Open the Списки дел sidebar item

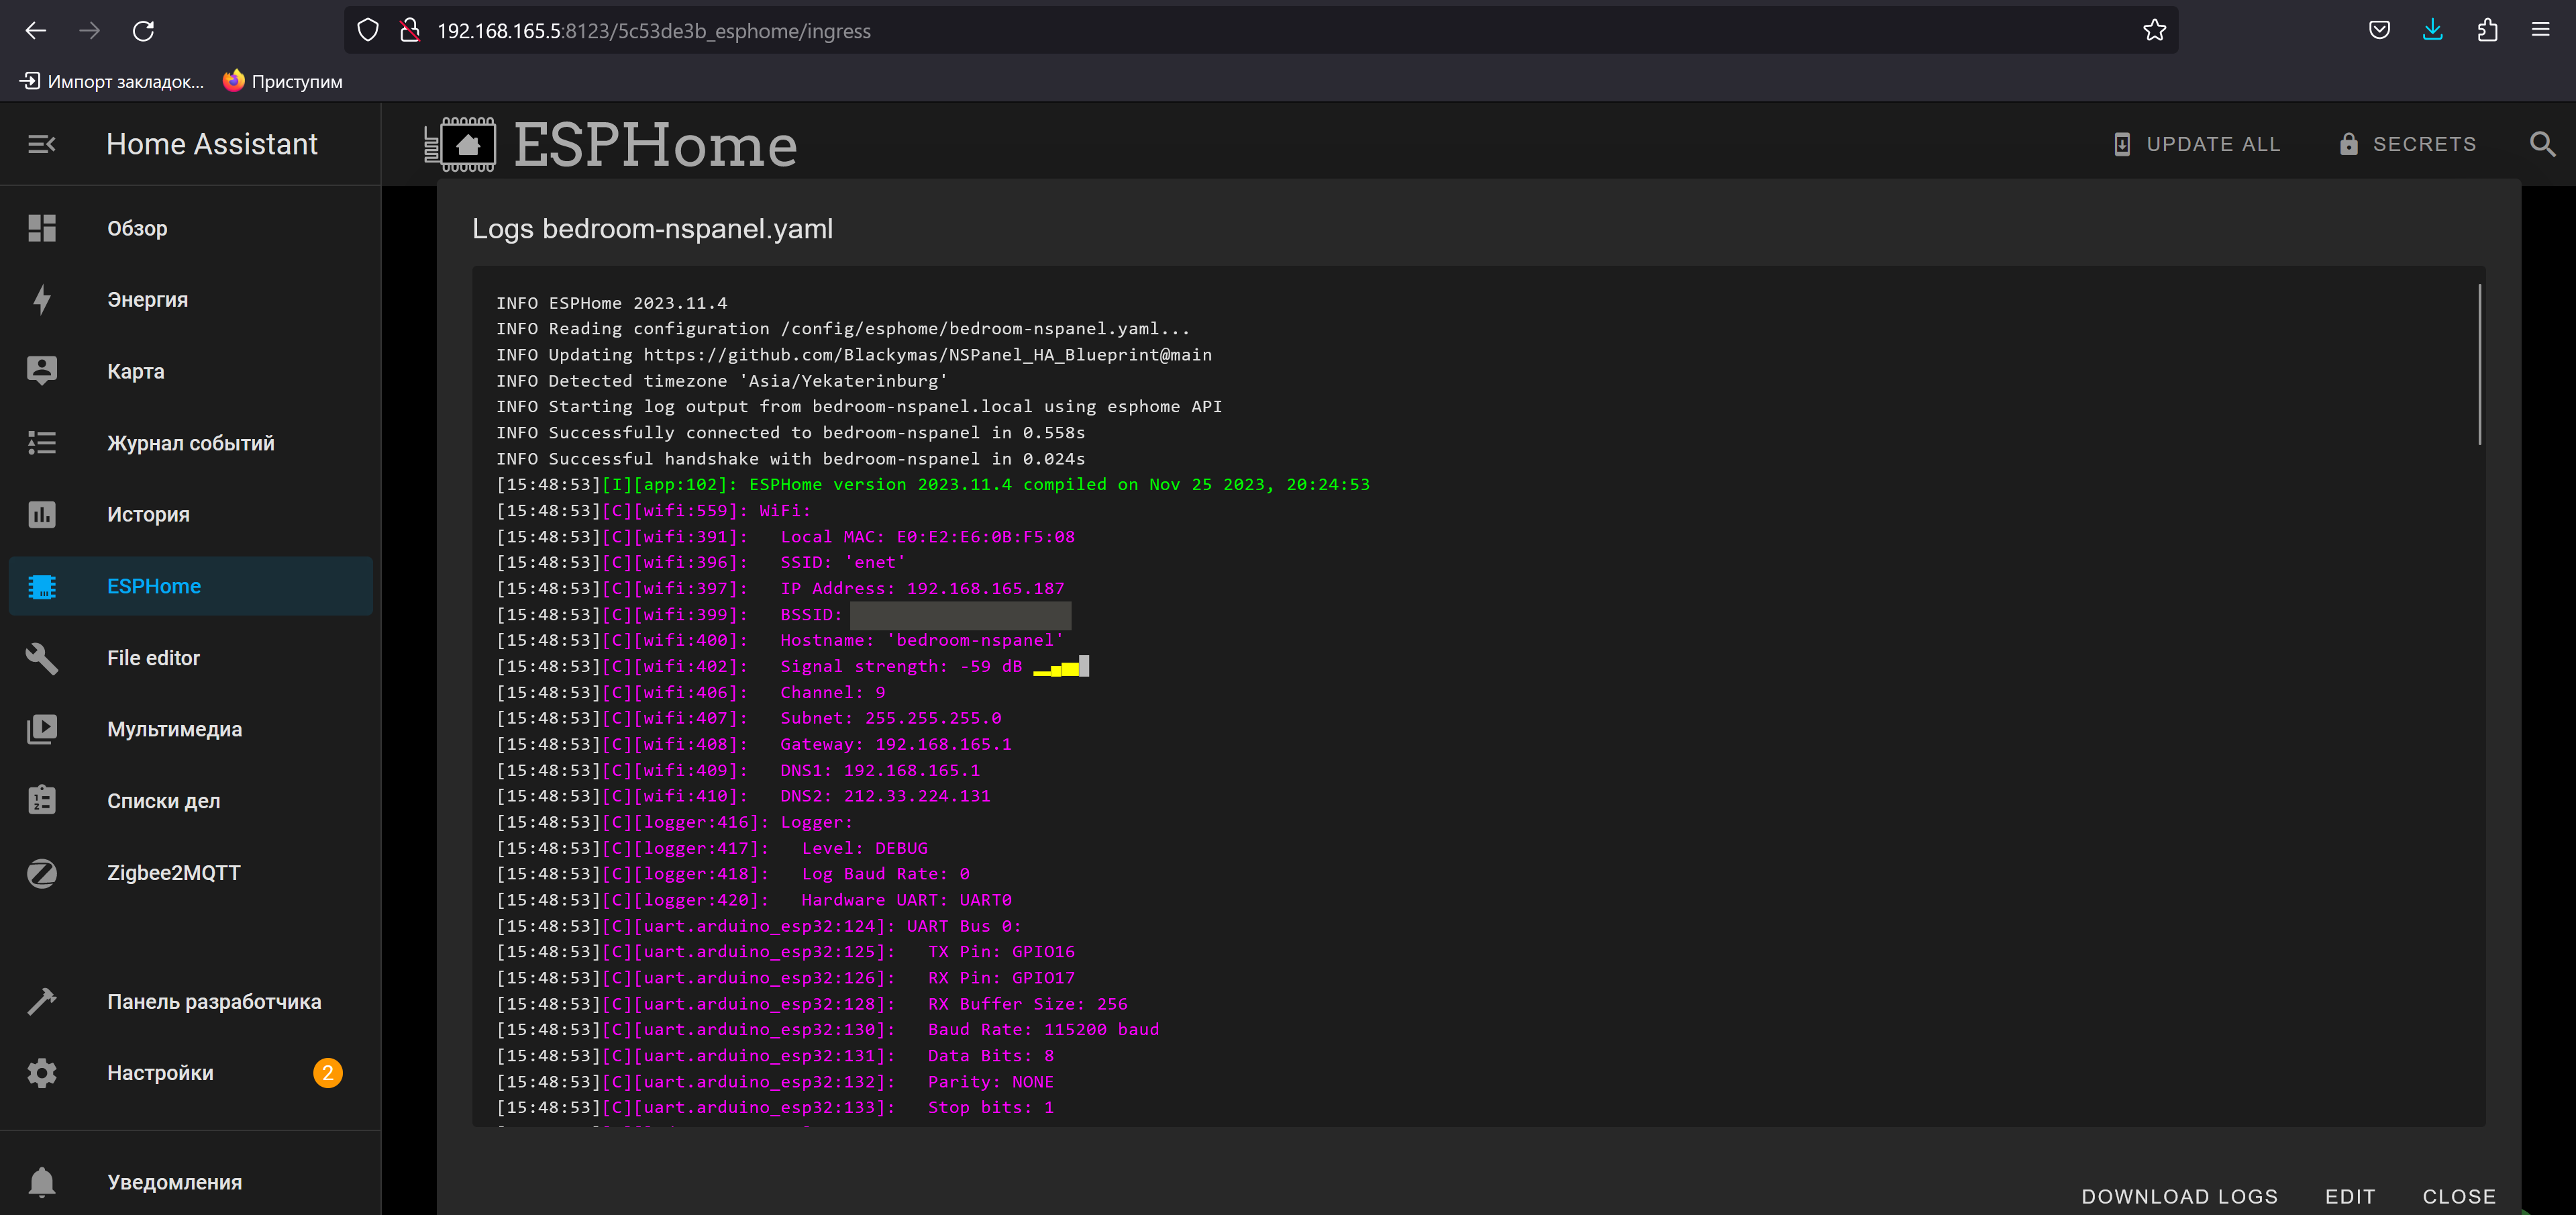click(x=190, y=801)
